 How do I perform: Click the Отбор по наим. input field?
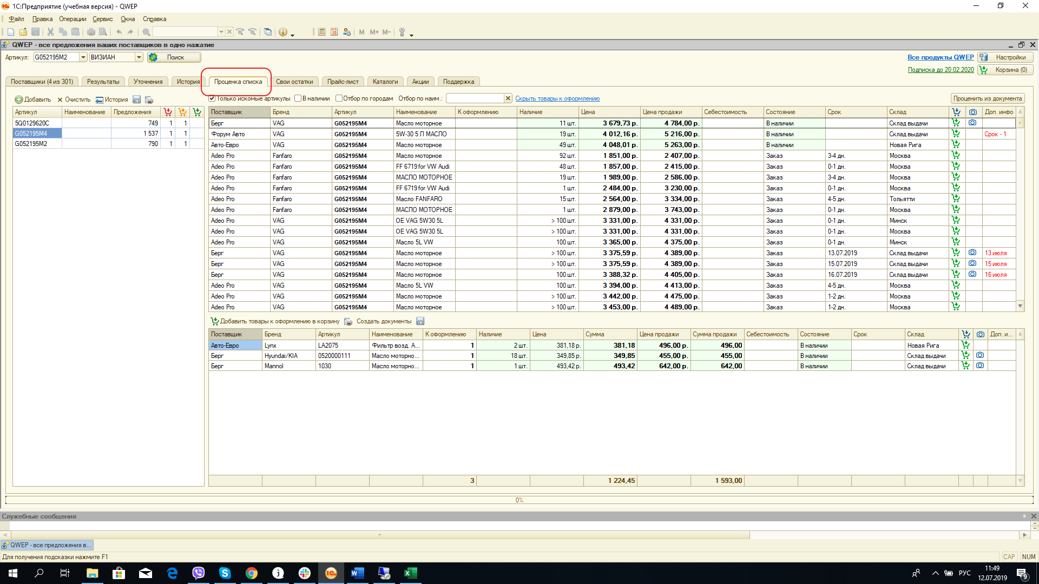(x=475, y=98)
